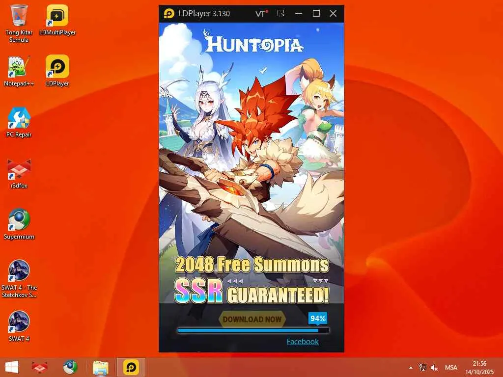Toggle LDPlayer fullscreen icon in title bar
Viewport: 503px width, 377px height.
pos(280,13)
